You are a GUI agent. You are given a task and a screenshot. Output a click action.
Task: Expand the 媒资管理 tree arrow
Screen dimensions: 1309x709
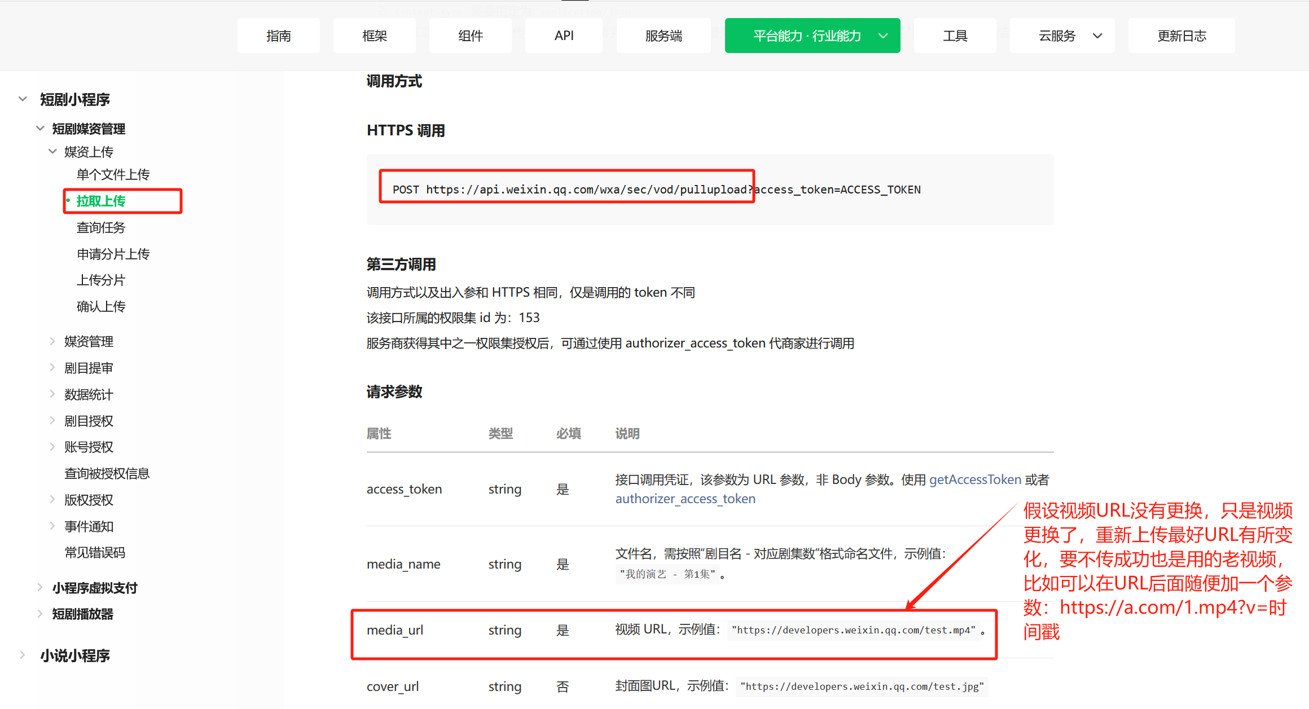52,341
